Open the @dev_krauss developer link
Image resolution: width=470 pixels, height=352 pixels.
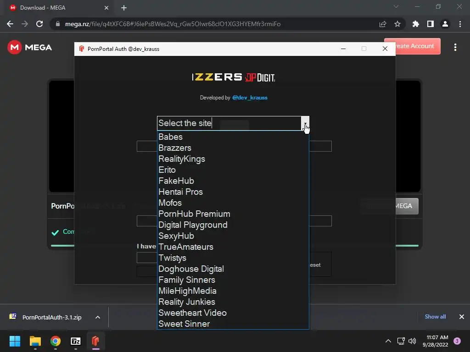(250, 98)
